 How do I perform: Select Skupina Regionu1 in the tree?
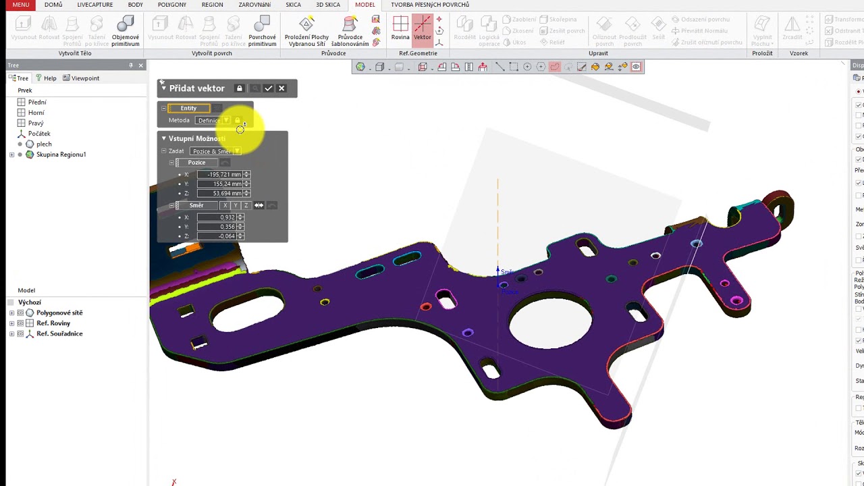[61, 155]
